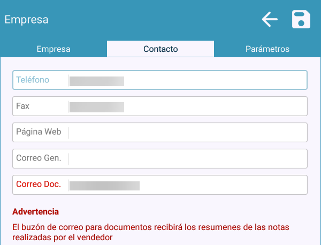Click the empty Página Web text box
The image size is (321, 245).
click(187, 133)
